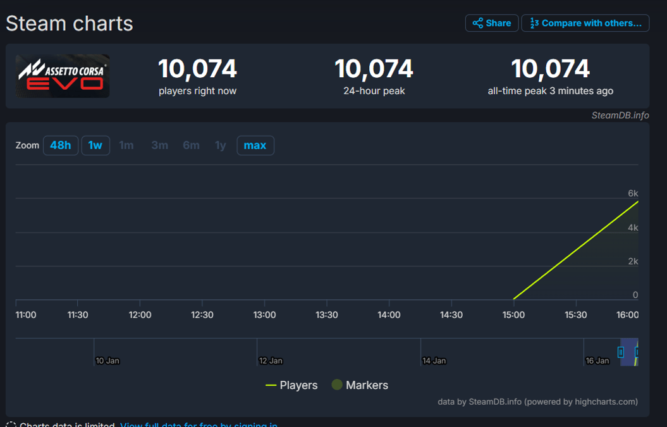Select the 1y zoom option
The width and height of the screenshot is (667, 427).
point(221,145)
